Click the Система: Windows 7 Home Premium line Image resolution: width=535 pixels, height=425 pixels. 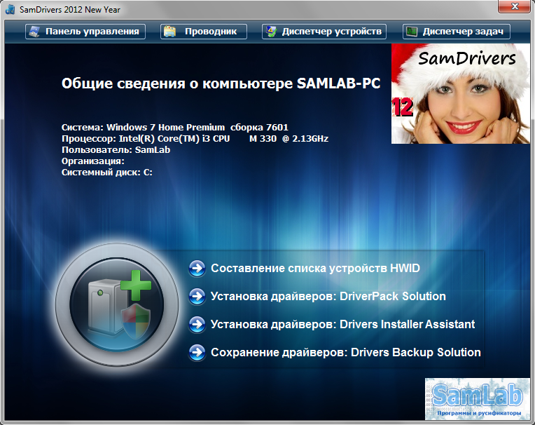[x=174, y=128]
